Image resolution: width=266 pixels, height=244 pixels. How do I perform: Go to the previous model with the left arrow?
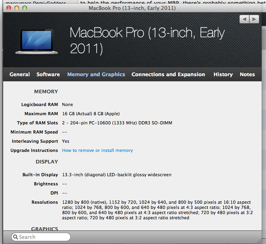pos(244,19)
